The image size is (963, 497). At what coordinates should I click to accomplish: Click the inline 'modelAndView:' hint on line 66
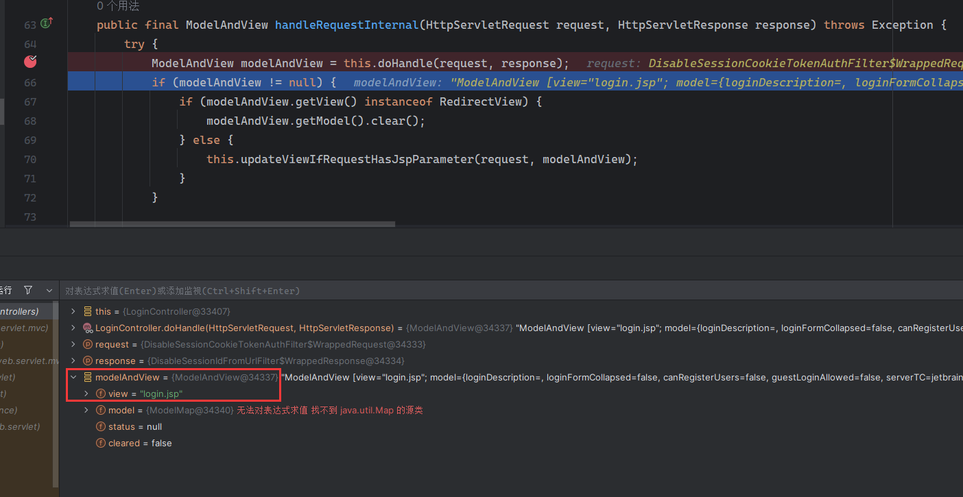point(399,82)
